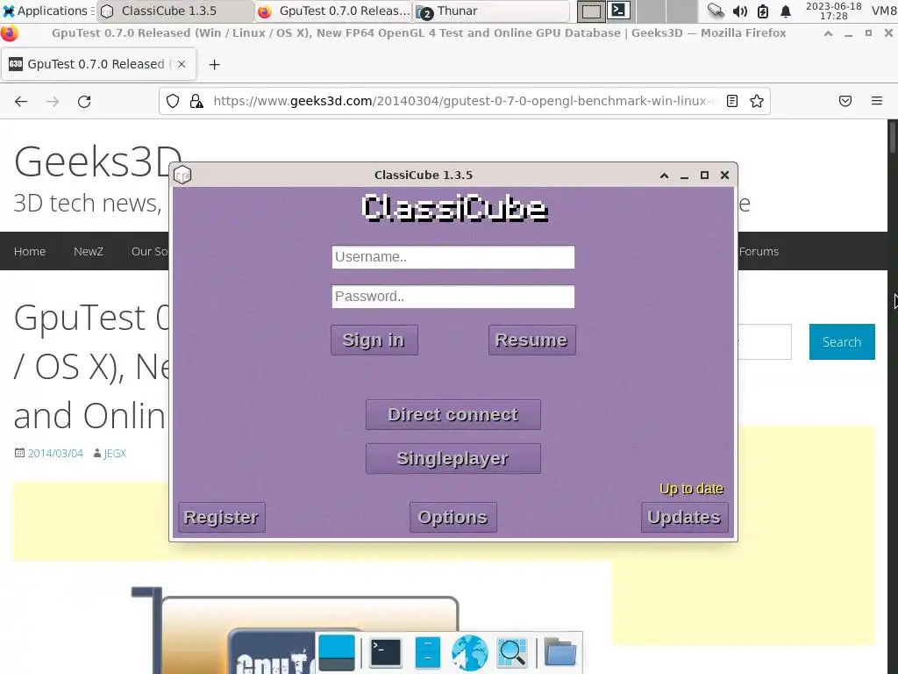Click the Register button in ClassiCube
Image resolution: width=898 pixels, height=674 pixels.
click(222, 517)
